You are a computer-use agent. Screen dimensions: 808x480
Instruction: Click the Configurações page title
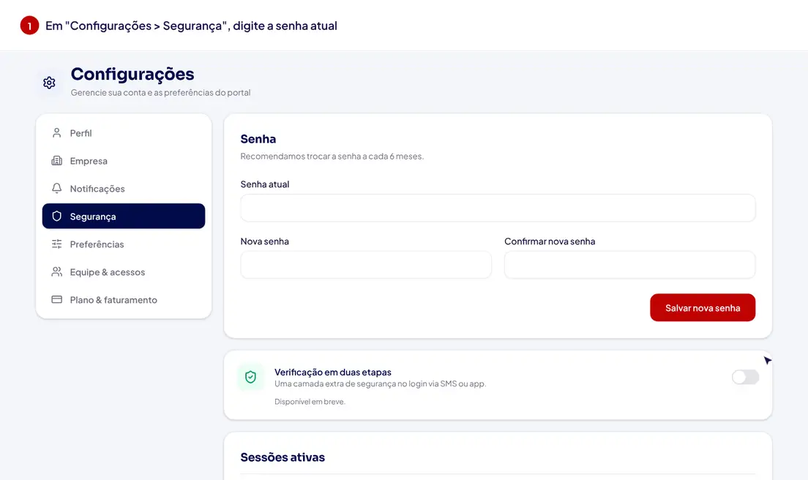click(x=132, y=74)
